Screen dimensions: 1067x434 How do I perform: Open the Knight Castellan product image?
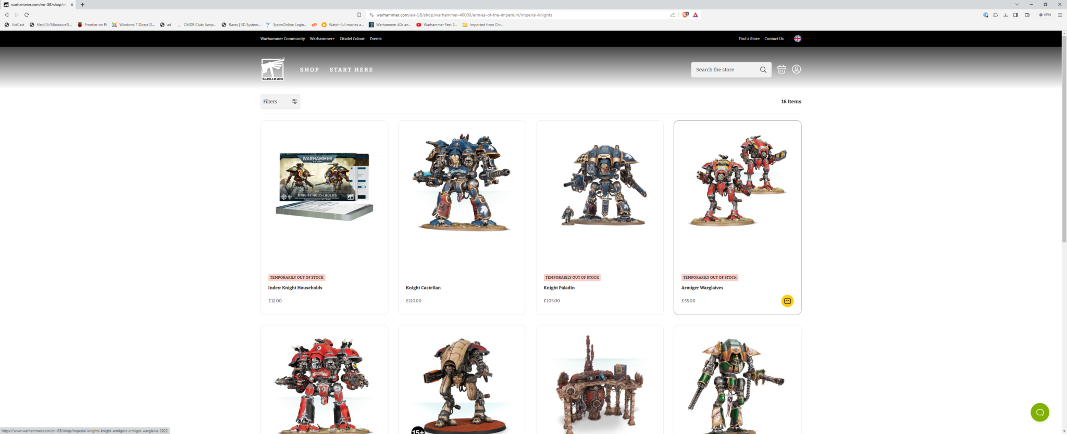click(462, 181)
